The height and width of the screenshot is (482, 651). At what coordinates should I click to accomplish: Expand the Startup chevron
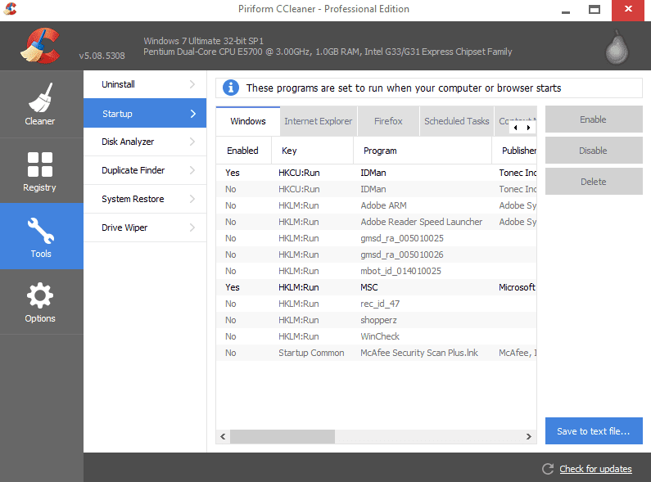click(193, 114)
